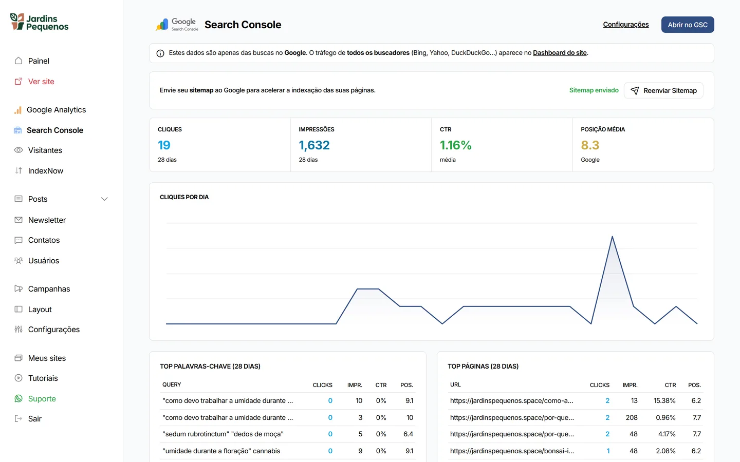The image size is (740, 462).
Task: Open the first top pages URL row
Action: (x=575, y=401)
